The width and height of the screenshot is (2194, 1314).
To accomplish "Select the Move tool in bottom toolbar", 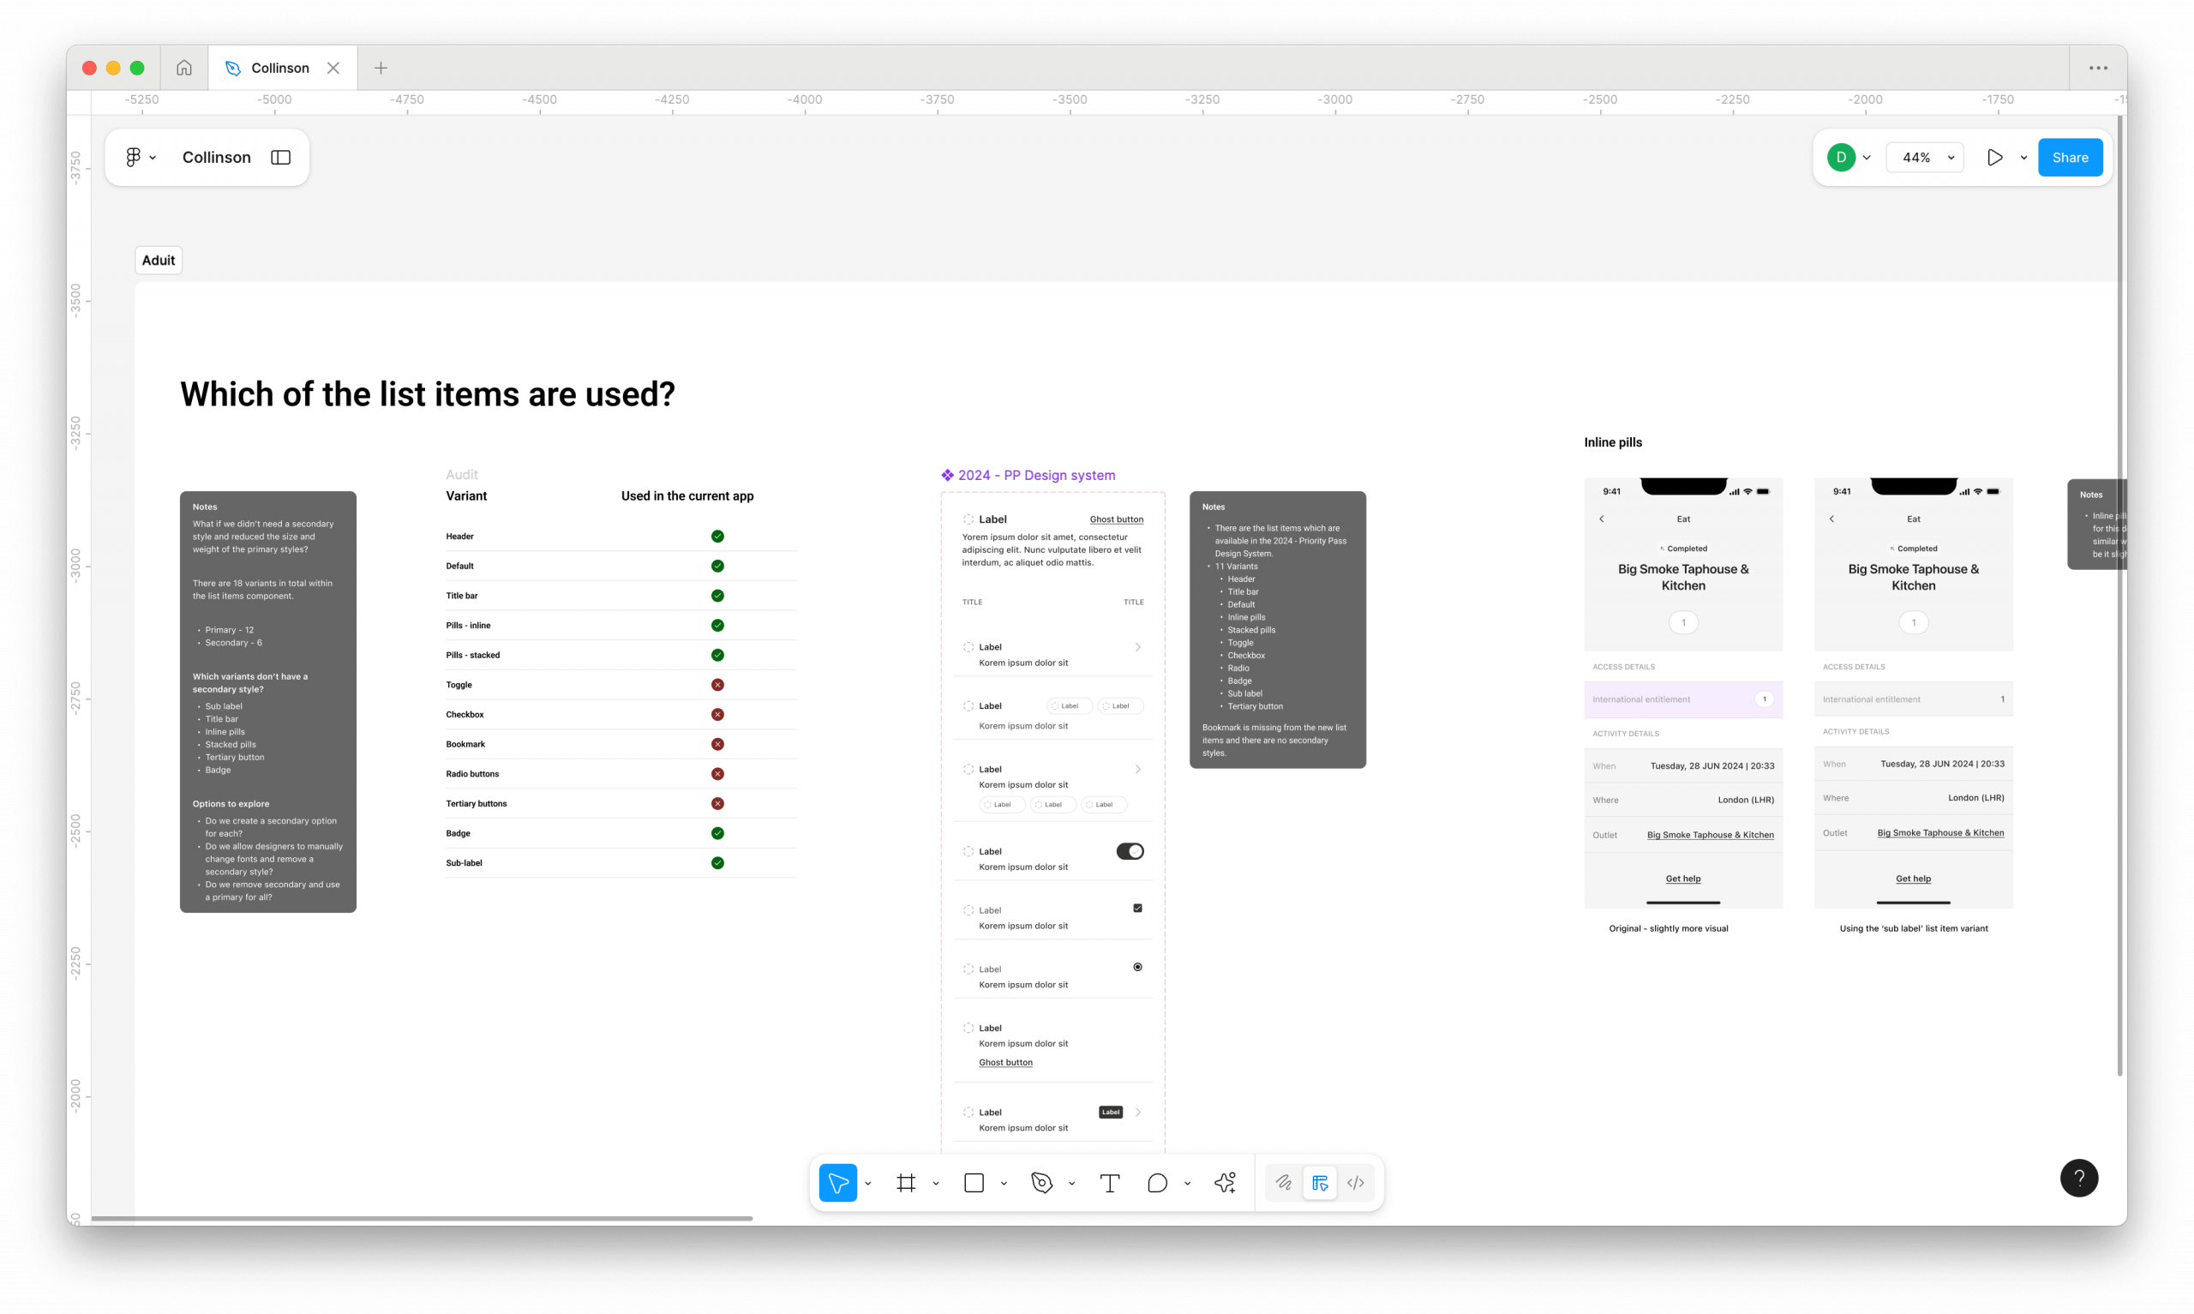I will [x=837, y=1182].
